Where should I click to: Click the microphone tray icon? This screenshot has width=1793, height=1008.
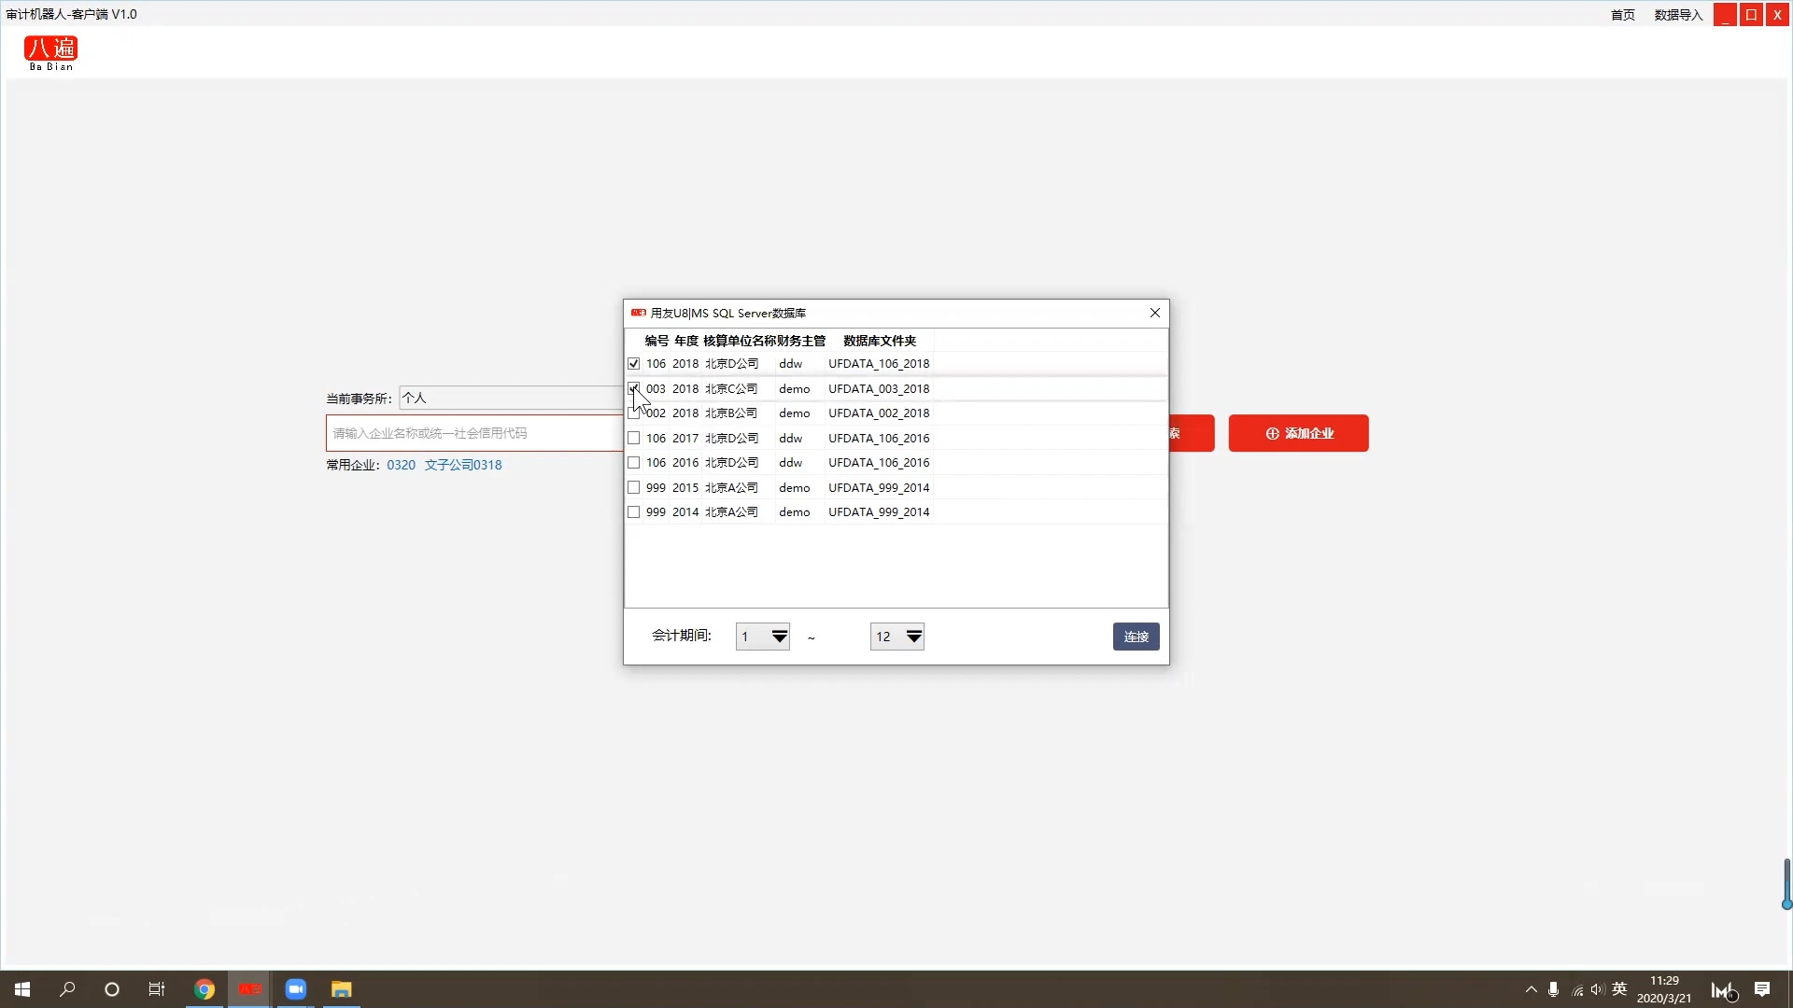click(1553, 989)
